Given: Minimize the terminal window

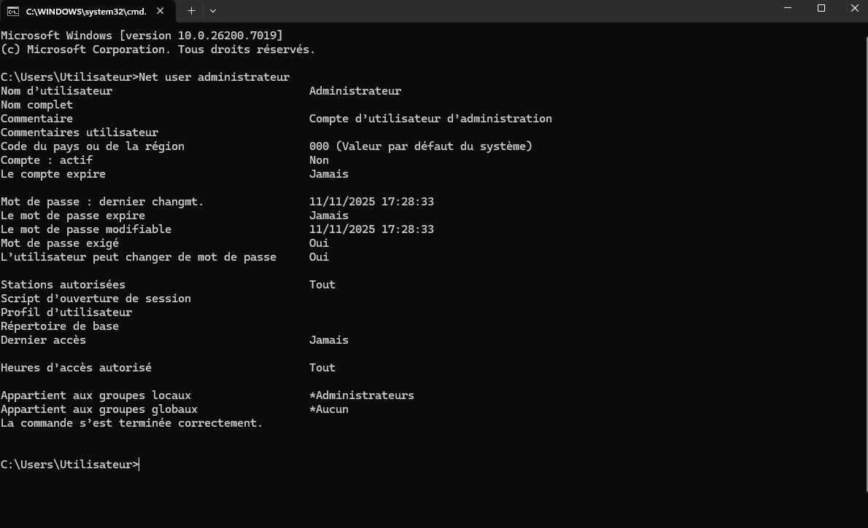Looking at the screenshot, I should pyautogui.click(x=788, y=8).
